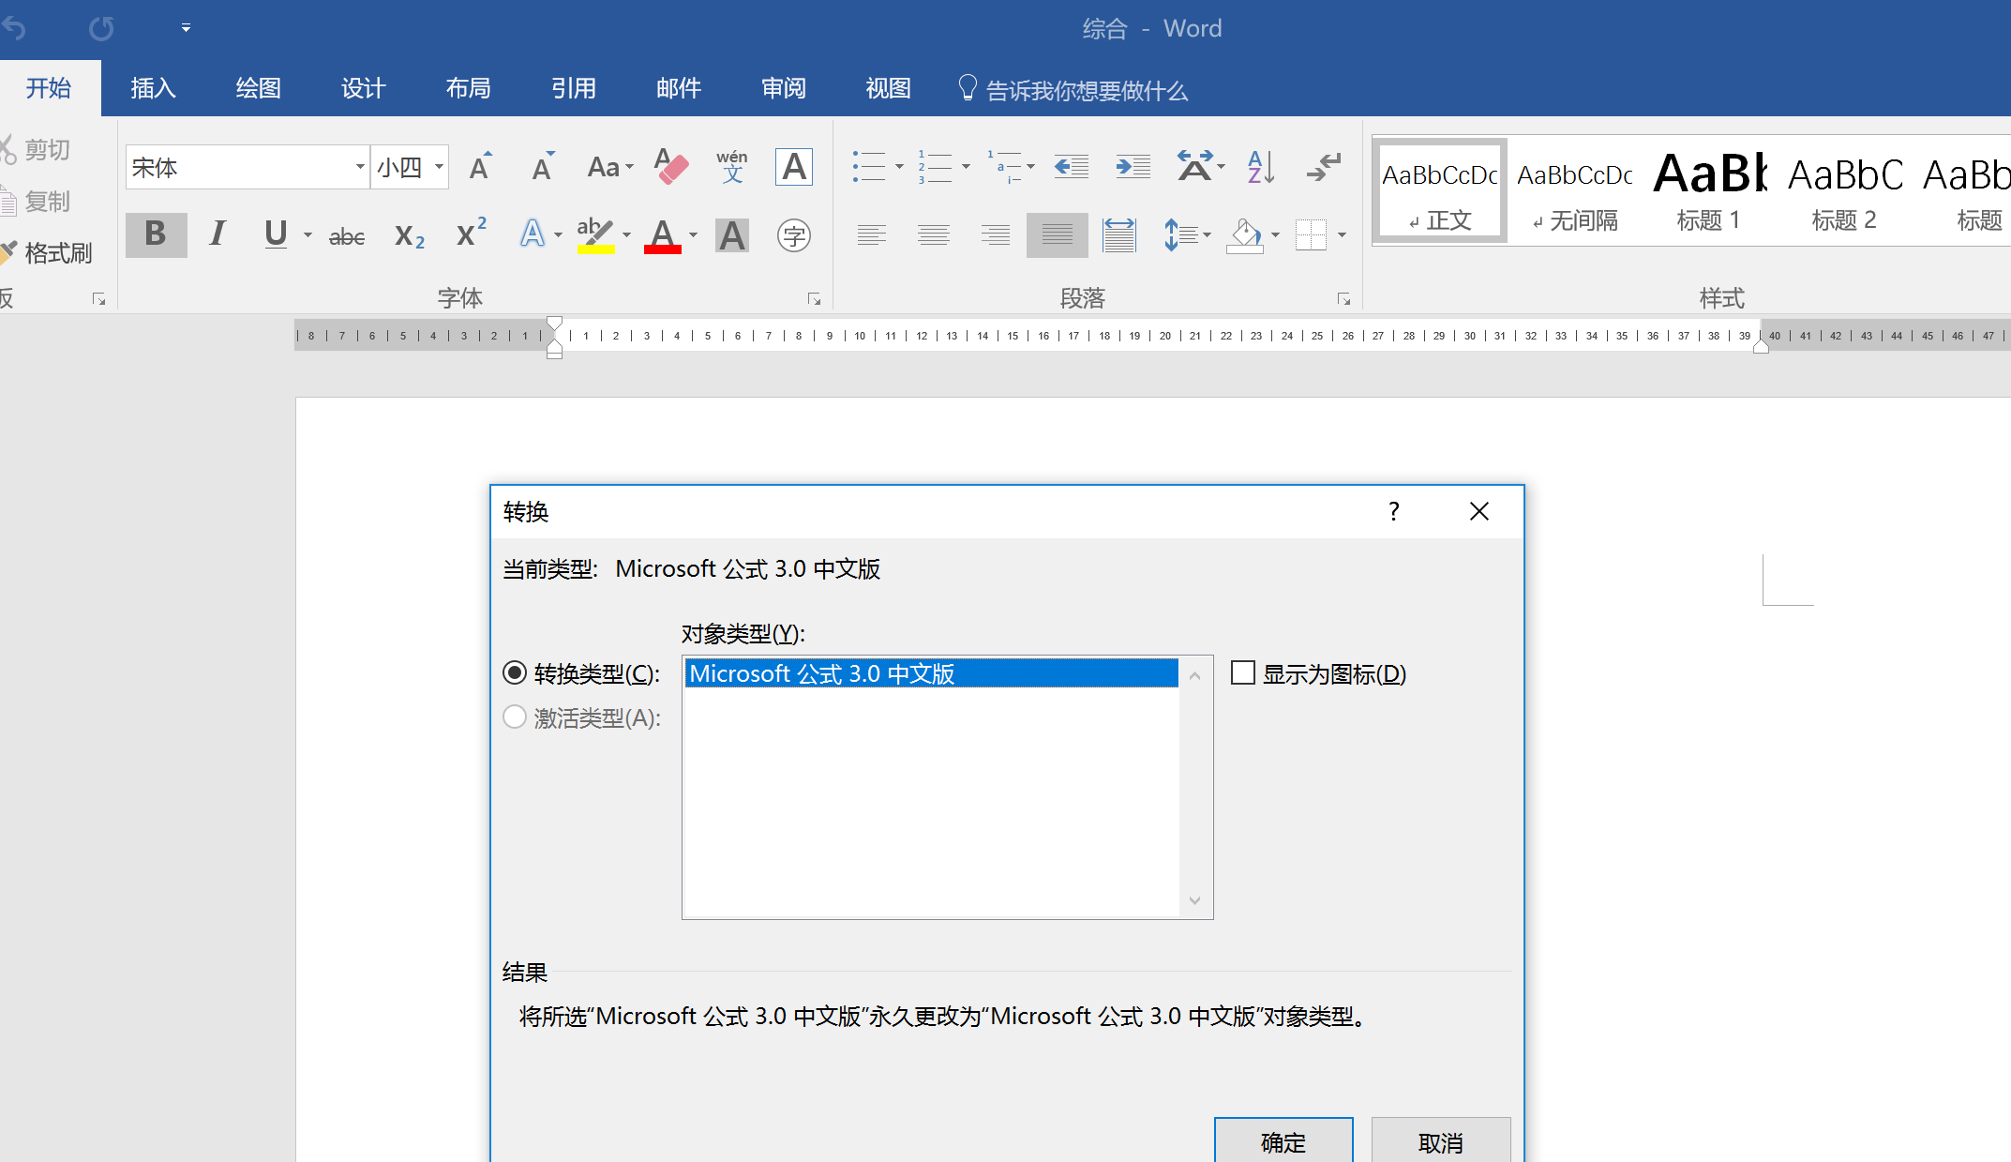The image size is (2011, 1162).
Task: Click the bullet list icon
Action: (x=868, y=167)
